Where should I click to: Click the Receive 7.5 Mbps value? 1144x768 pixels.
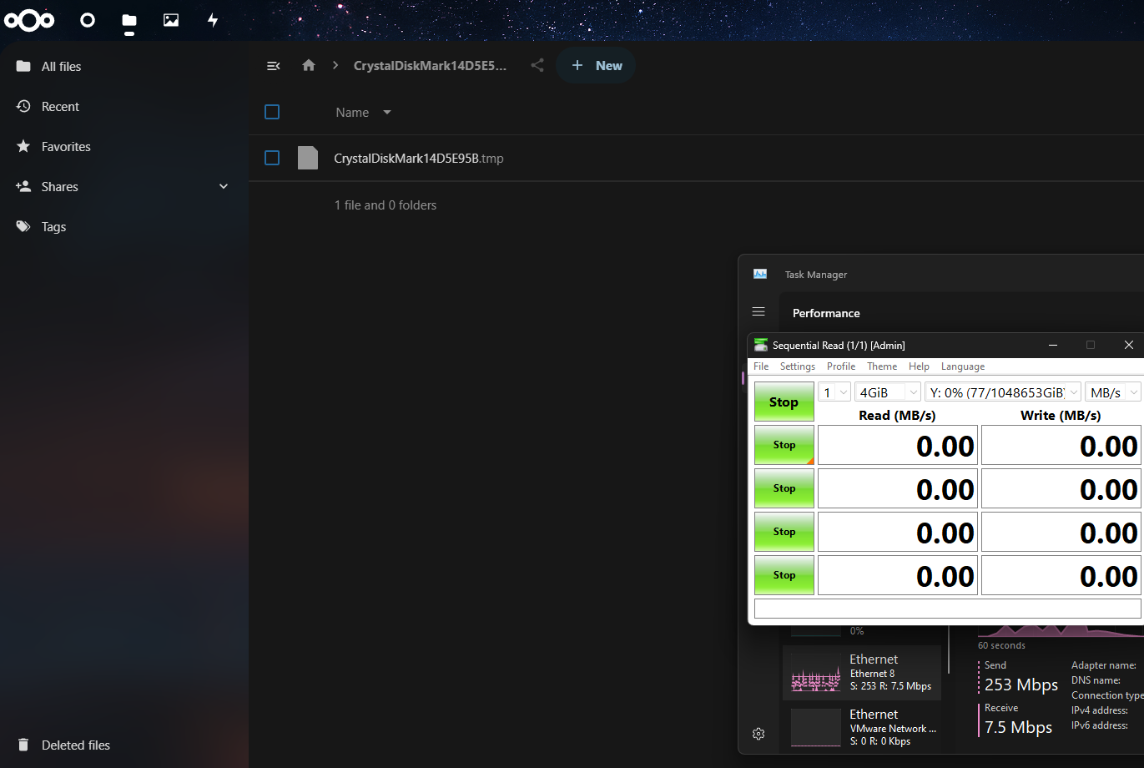[x=1018, y=727]
